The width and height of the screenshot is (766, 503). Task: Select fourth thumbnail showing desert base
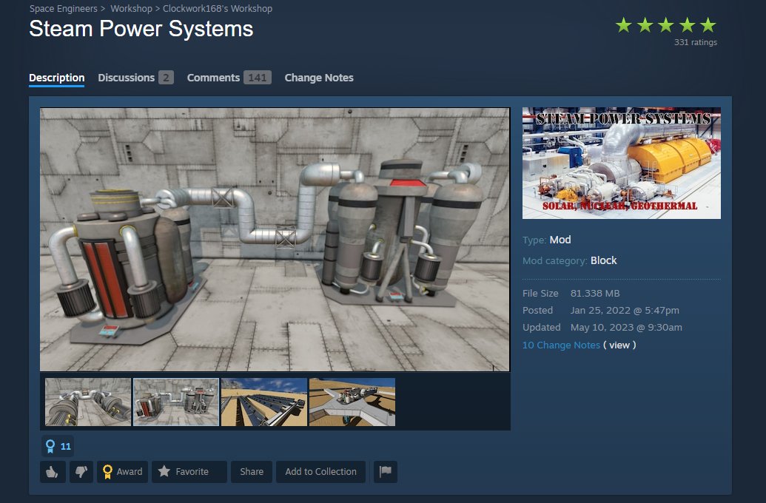[x=352, y=402]
